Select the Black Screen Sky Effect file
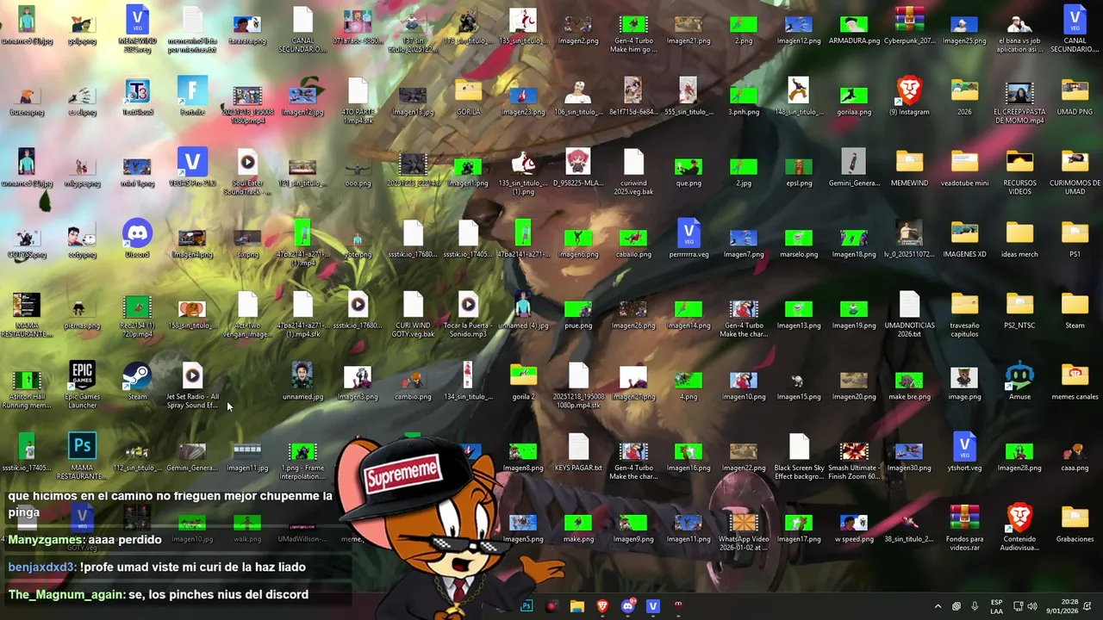 pyautogui.click(x=799, y=456)
